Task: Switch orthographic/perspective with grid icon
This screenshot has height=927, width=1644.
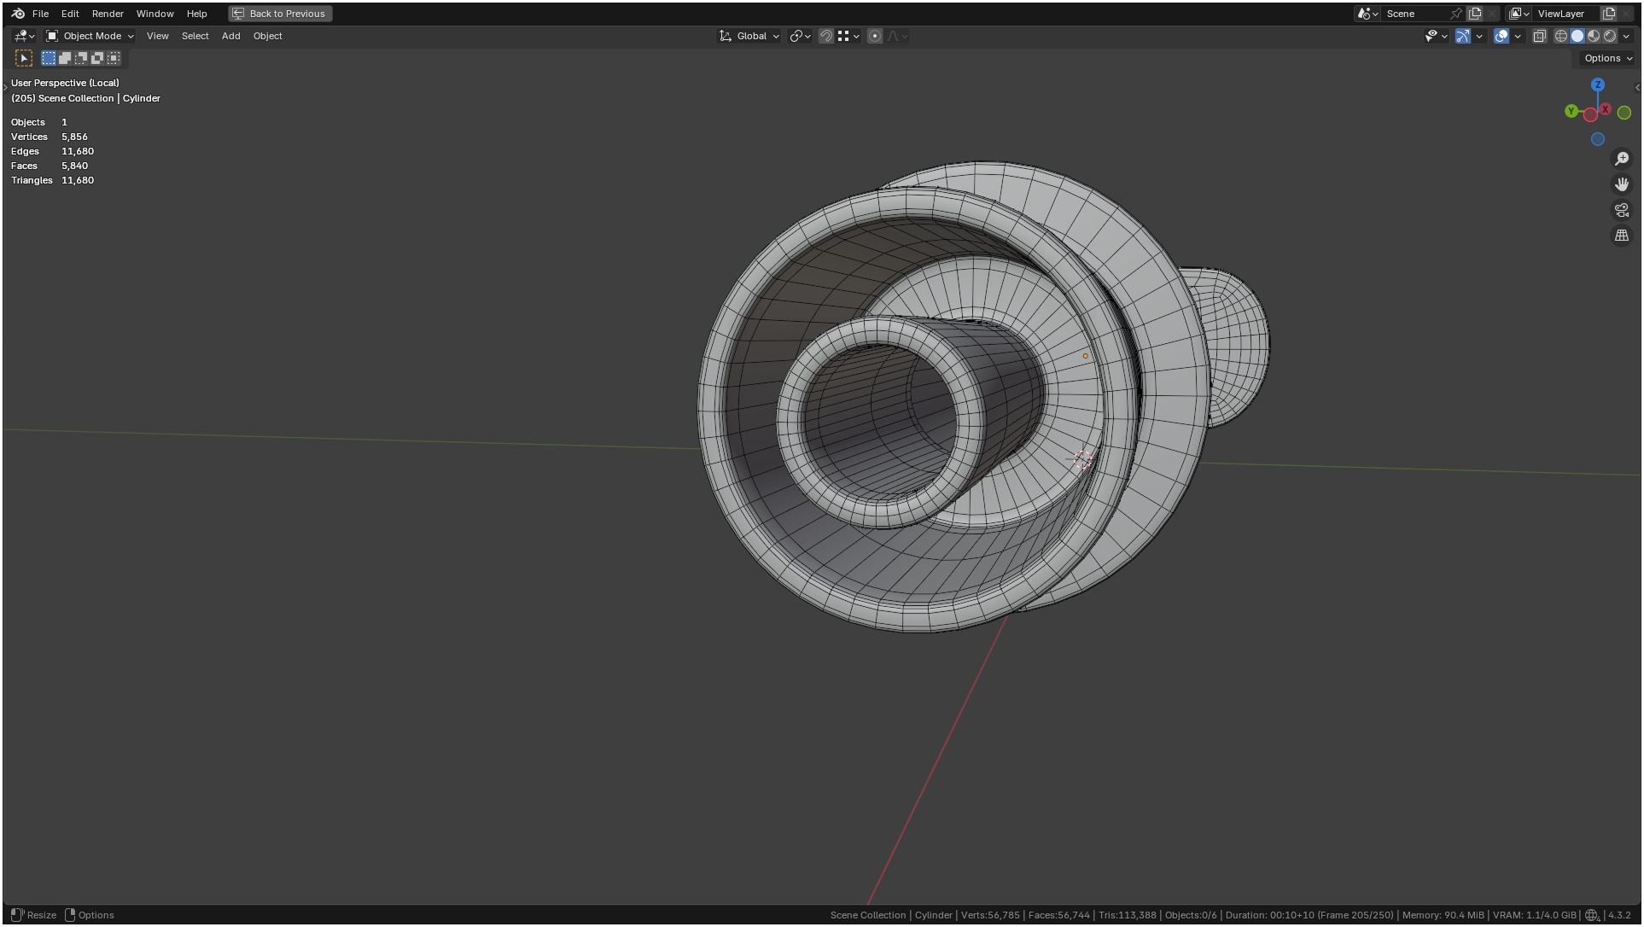Action: tap(1622, 236)
